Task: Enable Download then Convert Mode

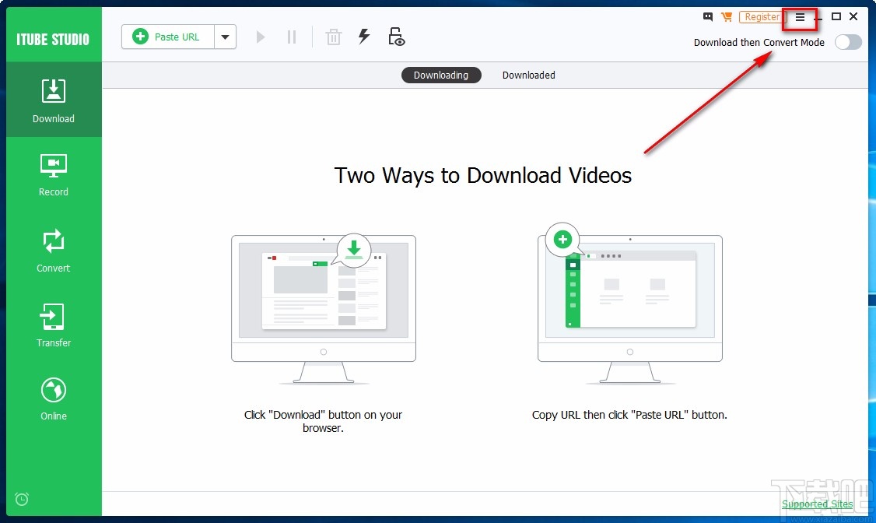Action: (848, 42)
